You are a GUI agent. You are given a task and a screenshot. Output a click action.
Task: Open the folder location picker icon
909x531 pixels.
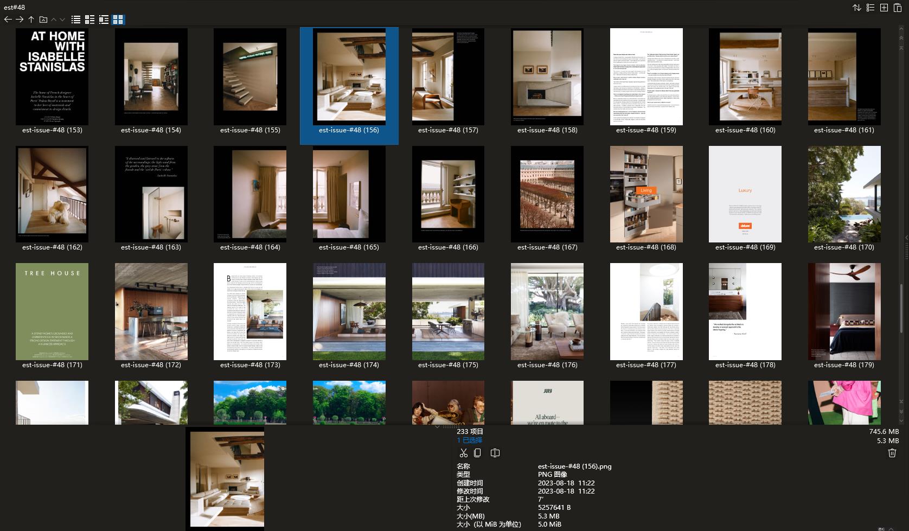(x=43, y=20)
